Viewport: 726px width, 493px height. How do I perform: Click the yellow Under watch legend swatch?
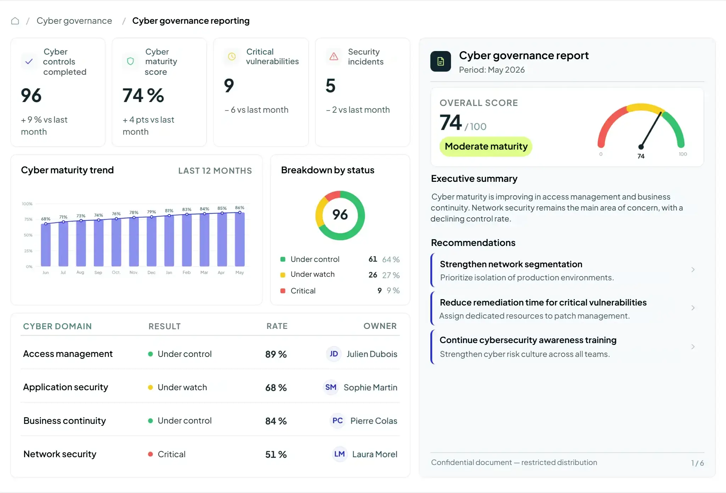283,275
